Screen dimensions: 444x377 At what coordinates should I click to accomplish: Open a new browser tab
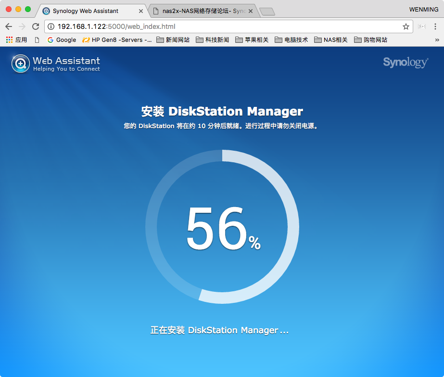[267, 11]
